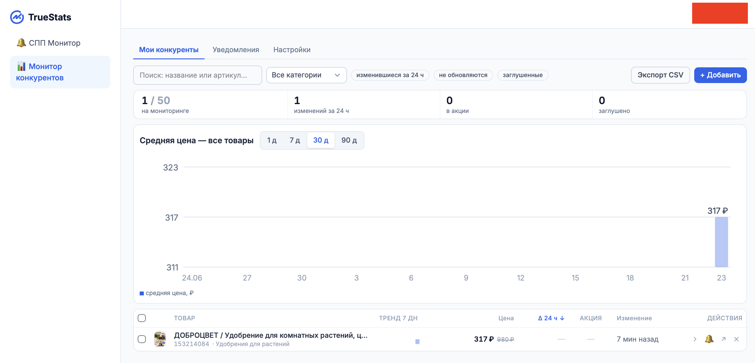Screen dimensions: 755x363
Task: Toggle notification bell for ДОБРОЦВЕТ row
Action: tap(709, 339)
